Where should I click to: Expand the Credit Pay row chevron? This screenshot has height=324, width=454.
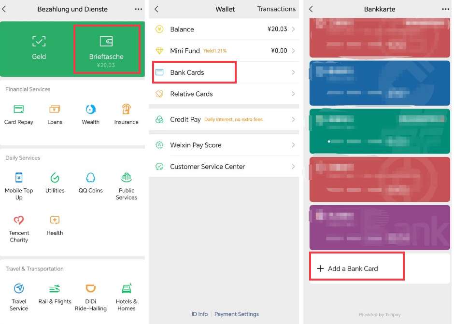coord(293,119)
